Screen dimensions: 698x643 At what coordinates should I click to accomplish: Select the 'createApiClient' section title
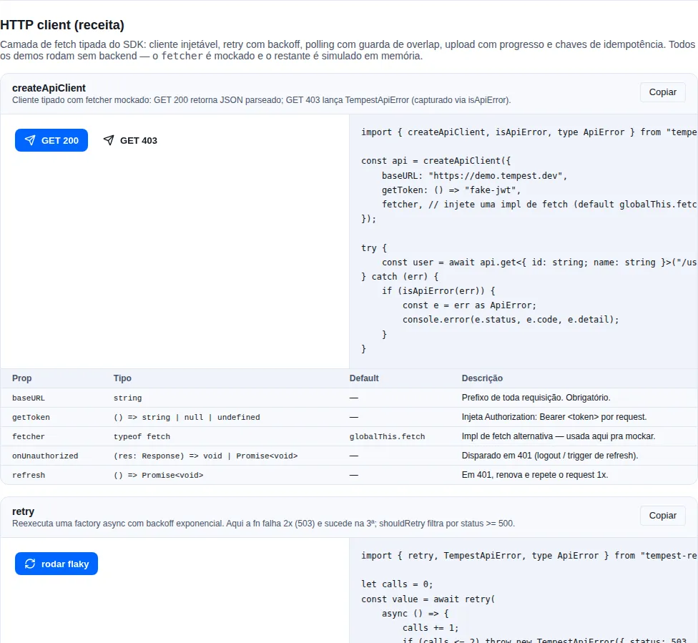pos(49,88)
